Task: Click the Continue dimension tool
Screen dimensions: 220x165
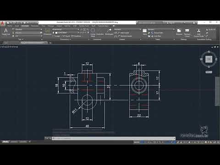Action: pyautogui.click(x=76, y=36)
